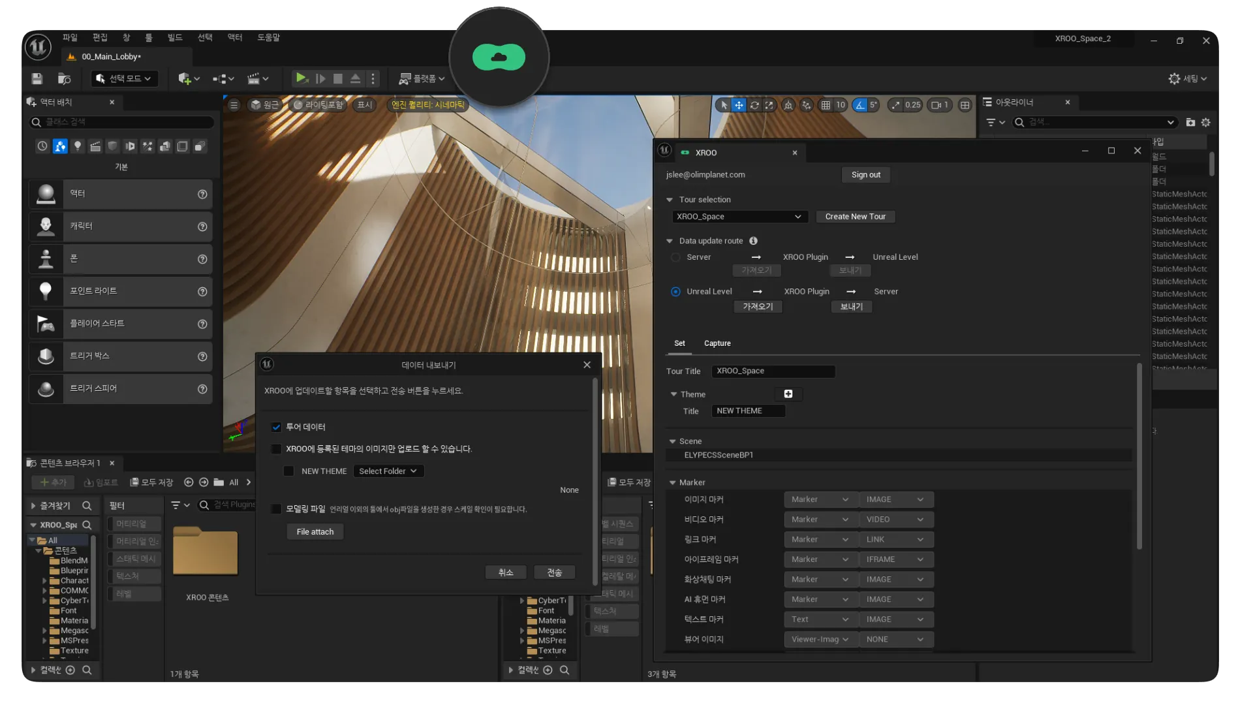Click the green Play button in the toolbar

[x=301, y=78]
